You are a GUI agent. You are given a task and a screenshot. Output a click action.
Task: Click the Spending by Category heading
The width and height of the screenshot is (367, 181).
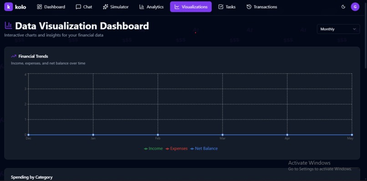tap(31, 177)
